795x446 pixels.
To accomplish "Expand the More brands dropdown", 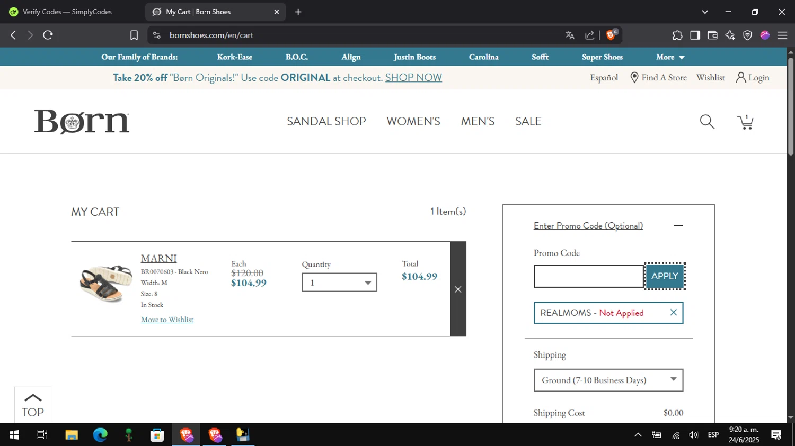I will click(670, 57).
